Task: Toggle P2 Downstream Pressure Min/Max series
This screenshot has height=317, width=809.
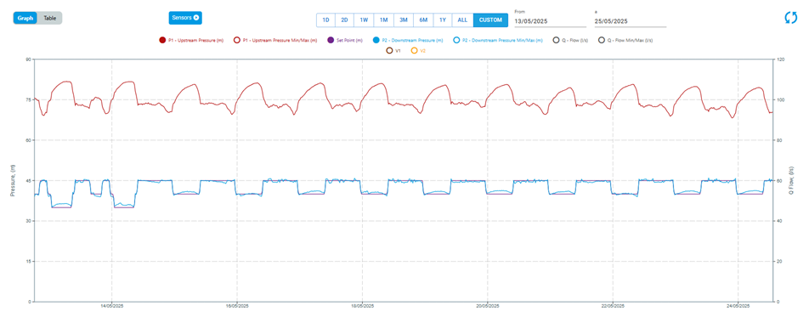Action: 497,40
